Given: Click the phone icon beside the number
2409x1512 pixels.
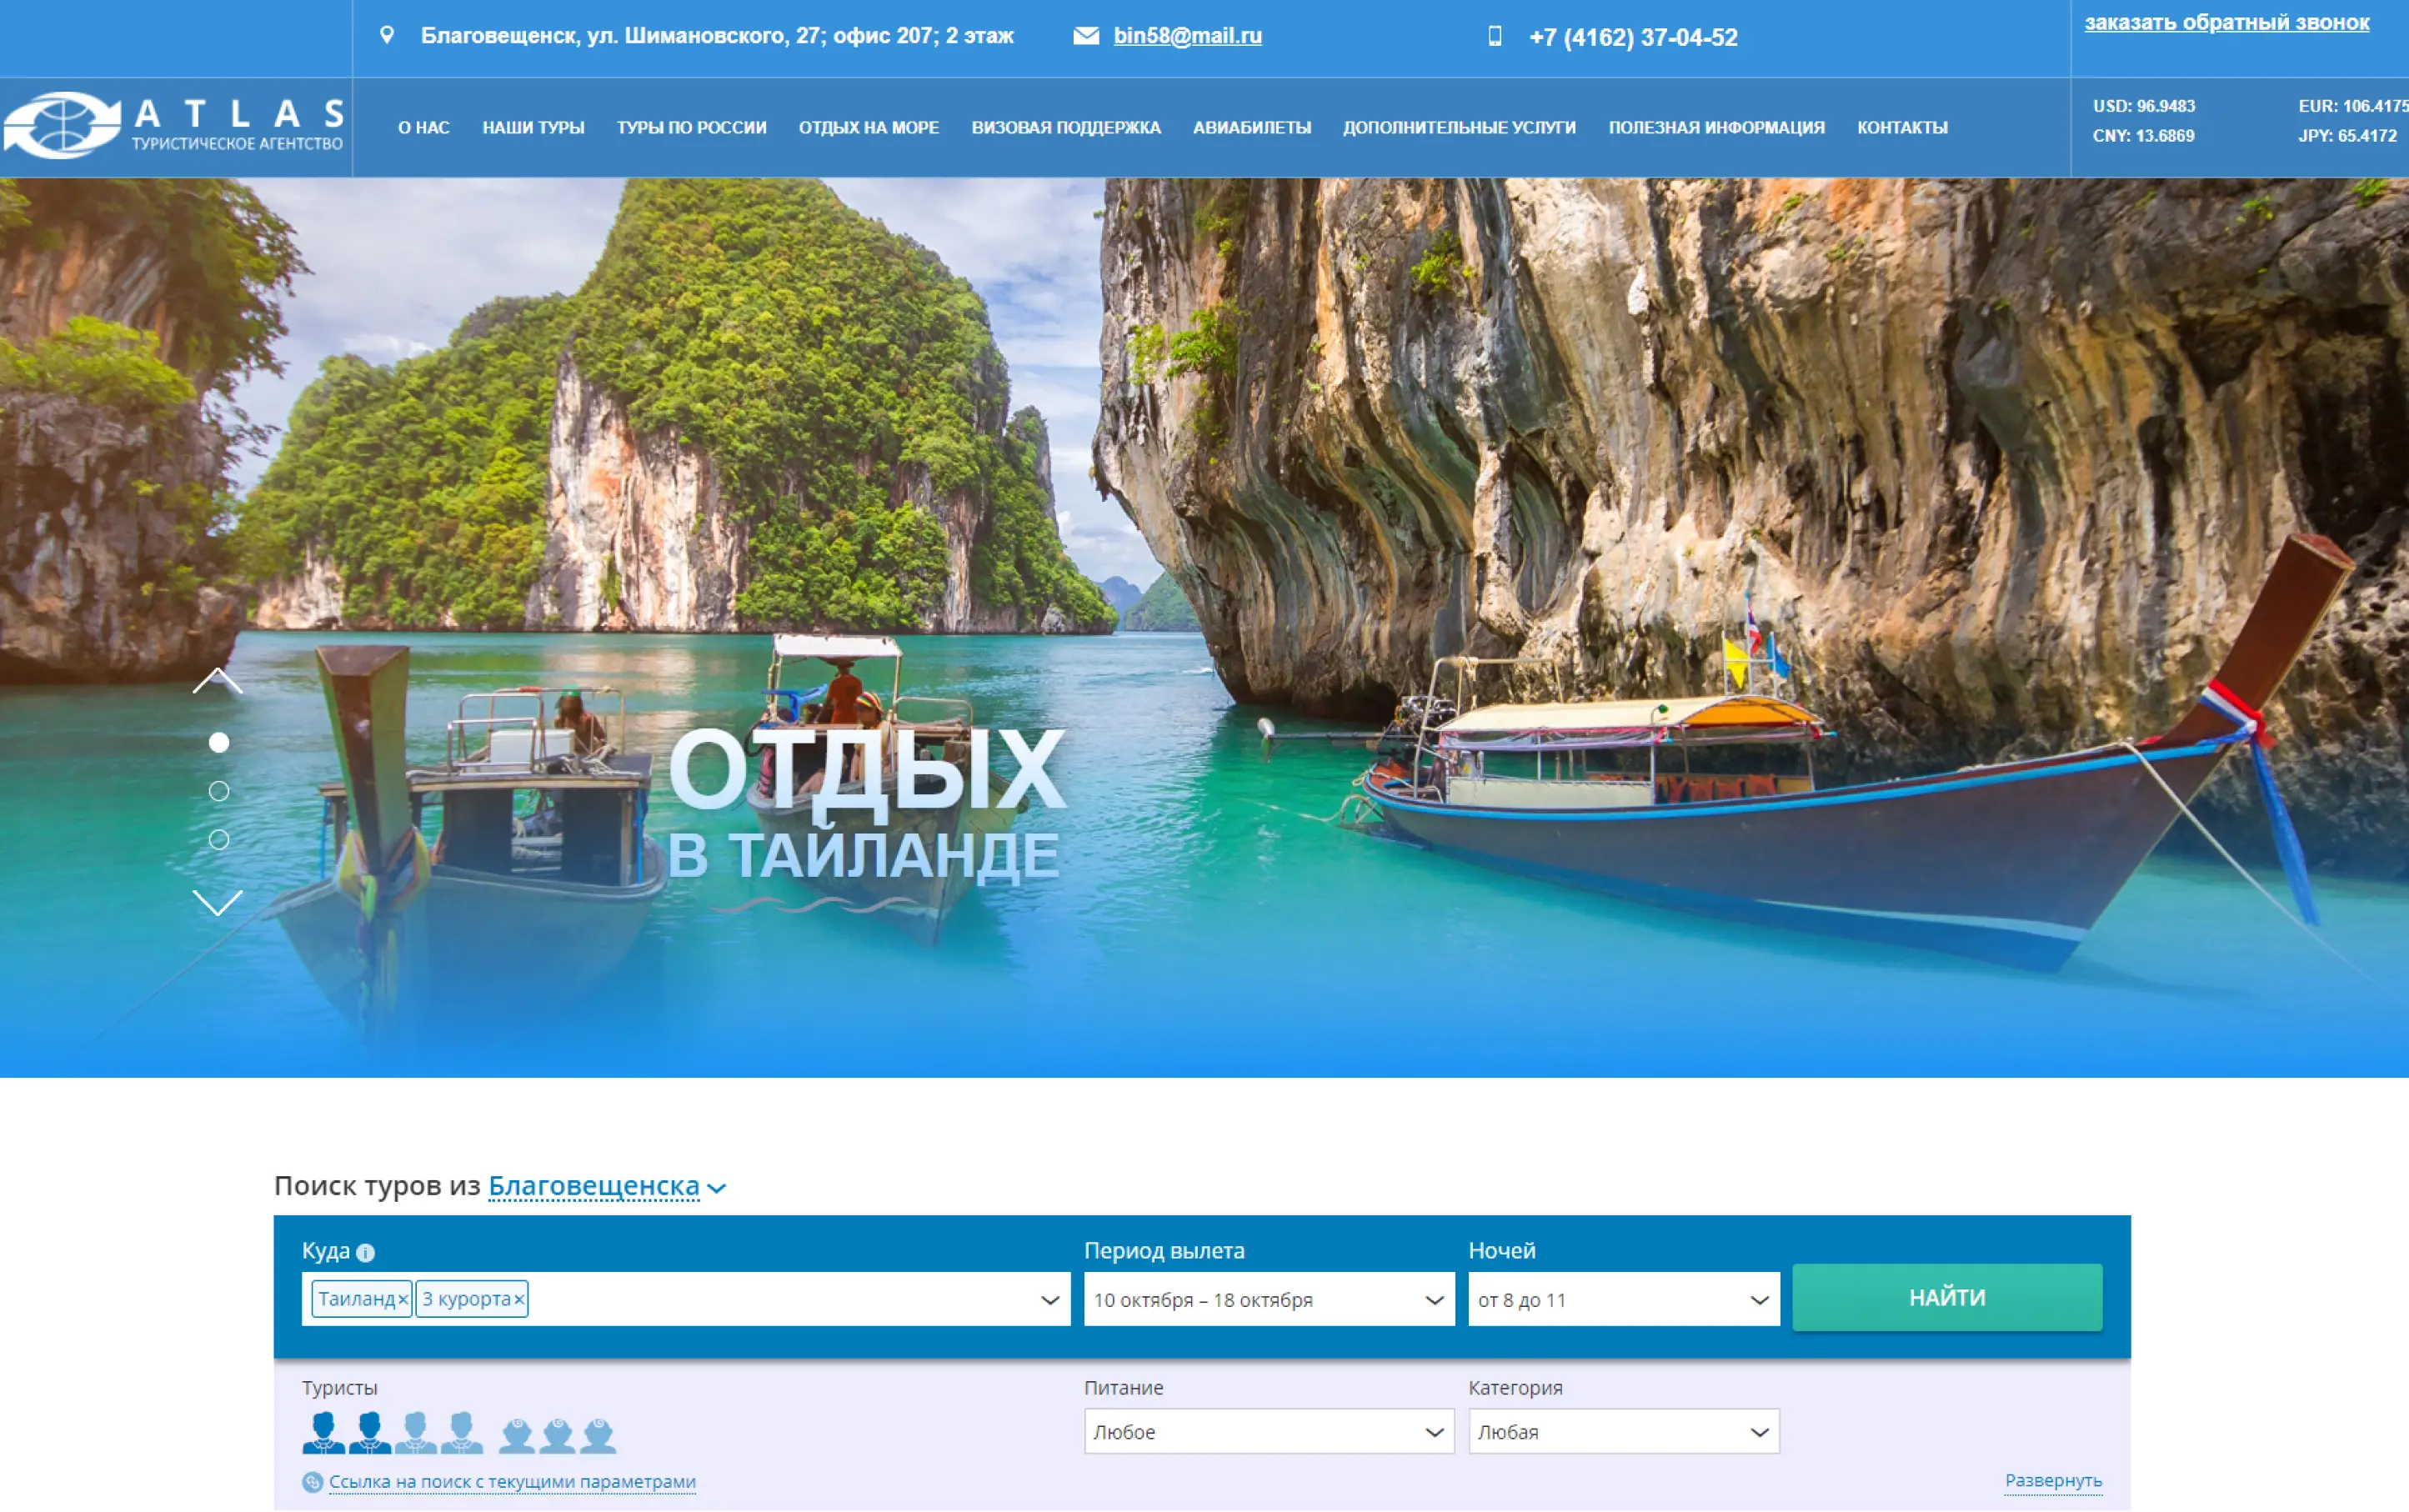Looking at the screenshot, I should (x=1494, y=37).
